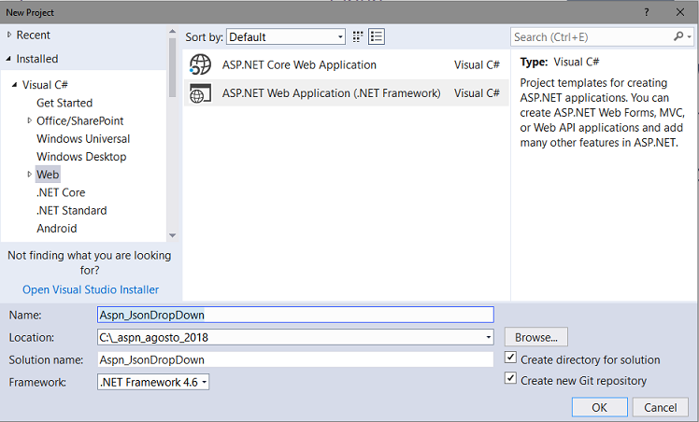
Task: Select the .NET Core category
Action: pyautogui.click(x=61, y=192)
